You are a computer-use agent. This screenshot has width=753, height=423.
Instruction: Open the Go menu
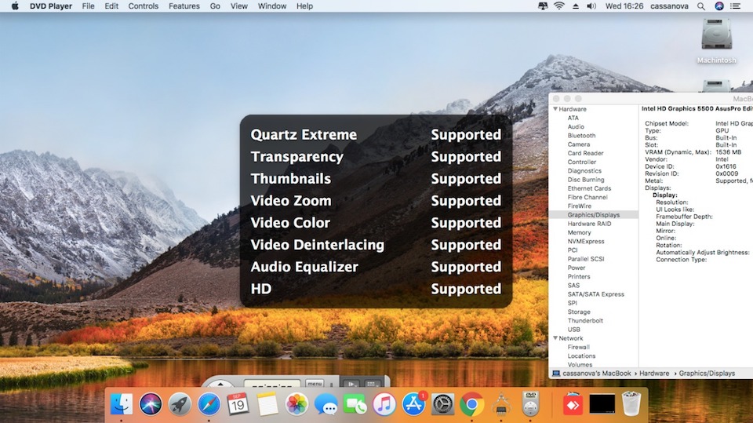[x=215, y=6]
